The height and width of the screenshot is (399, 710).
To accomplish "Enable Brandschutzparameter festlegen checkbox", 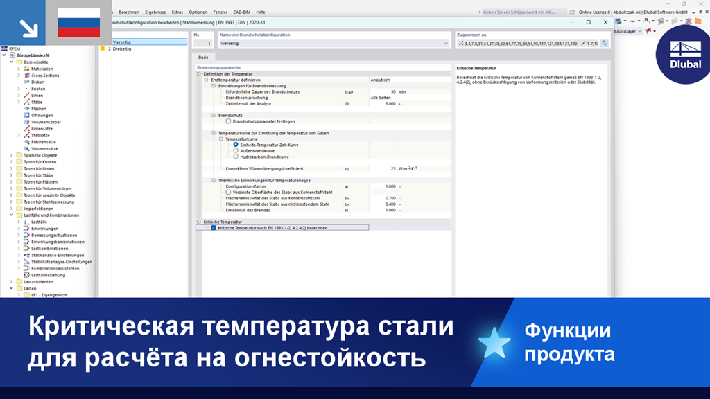I will (228, 121).
